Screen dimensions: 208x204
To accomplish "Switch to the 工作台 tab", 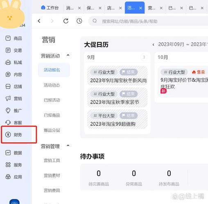I will pyautogui.click(x=50, y=8).
